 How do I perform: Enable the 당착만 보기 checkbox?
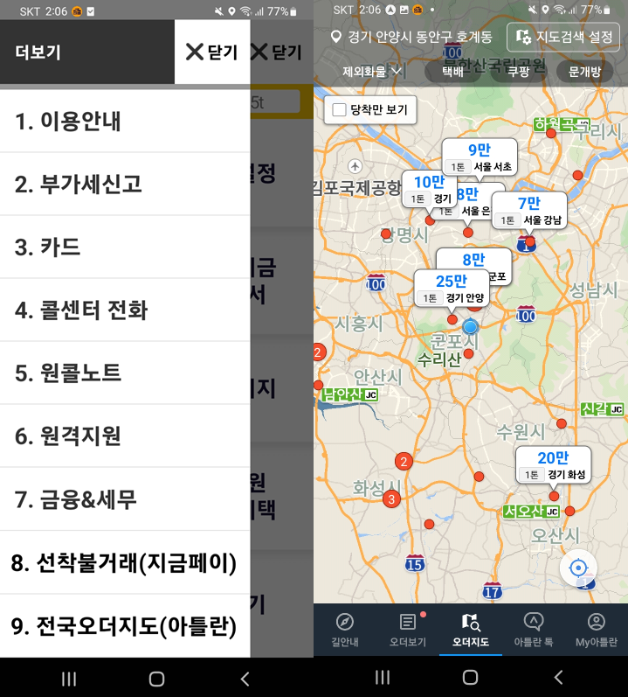tap(340, 110)
